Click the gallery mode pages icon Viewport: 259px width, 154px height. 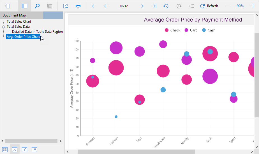(x=50, y=6)
